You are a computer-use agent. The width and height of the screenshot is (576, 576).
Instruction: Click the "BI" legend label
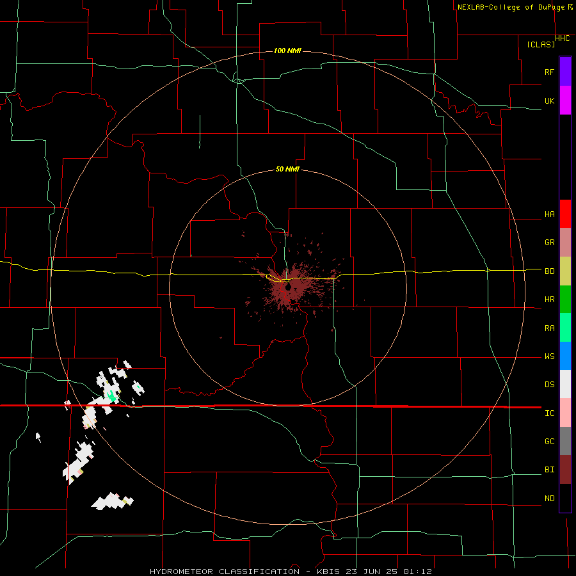(x=550, y=470)
